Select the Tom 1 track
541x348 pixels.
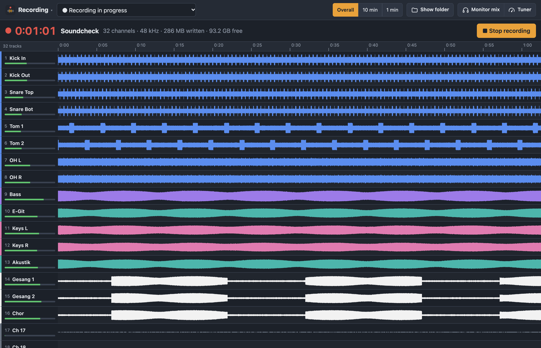29,128
